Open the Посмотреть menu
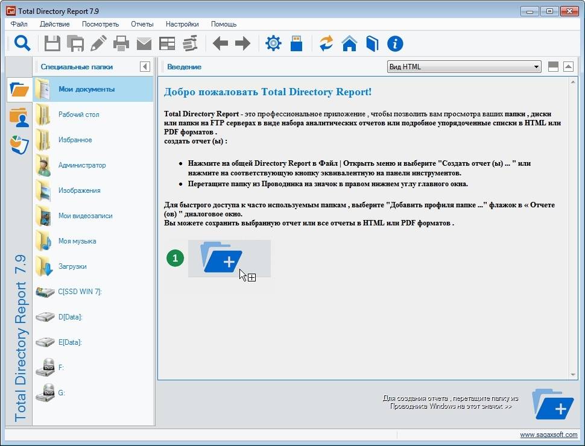Screen dimensions: 585x446 (x=100, y=24)
